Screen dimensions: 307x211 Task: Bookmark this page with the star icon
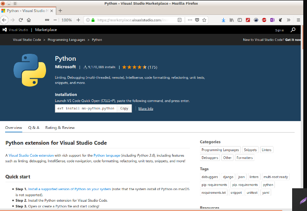point(204,20)
